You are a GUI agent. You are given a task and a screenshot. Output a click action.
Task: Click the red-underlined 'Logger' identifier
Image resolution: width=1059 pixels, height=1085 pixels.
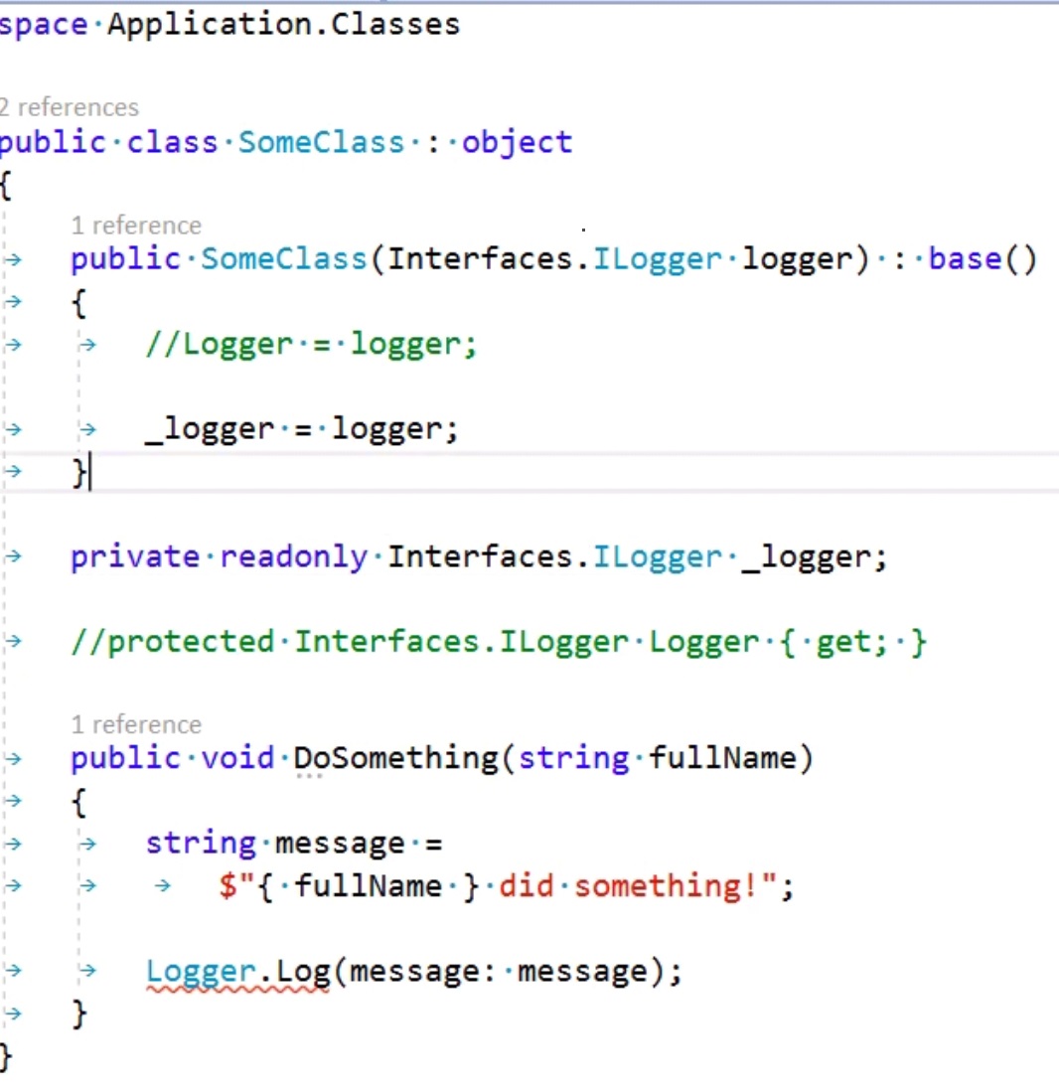[x=202, y=972]
